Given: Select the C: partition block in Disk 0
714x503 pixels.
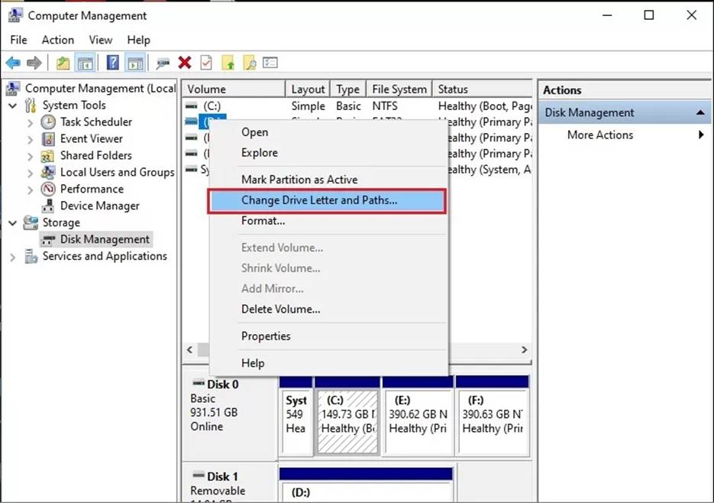Looking at the screenshot, I should point(347,417).
